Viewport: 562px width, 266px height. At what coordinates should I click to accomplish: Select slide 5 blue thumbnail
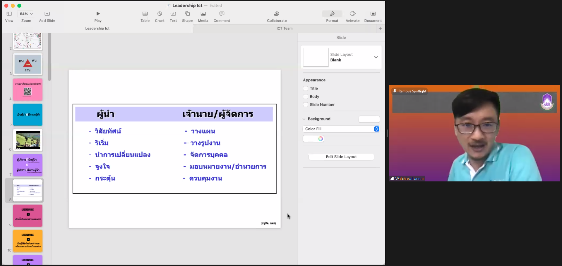(x=28, y=115)
